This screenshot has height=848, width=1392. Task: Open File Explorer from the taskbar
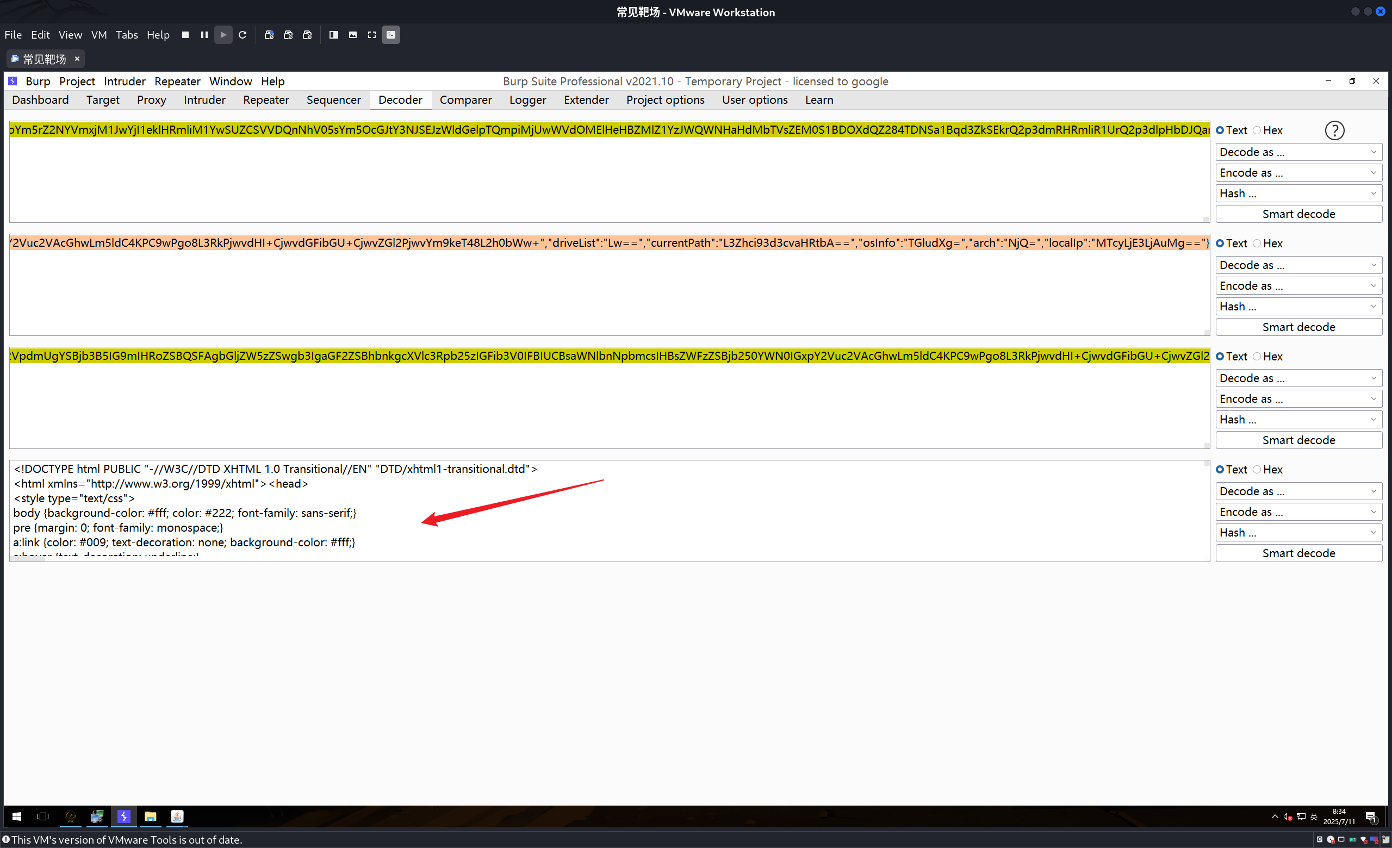(150, 816)
